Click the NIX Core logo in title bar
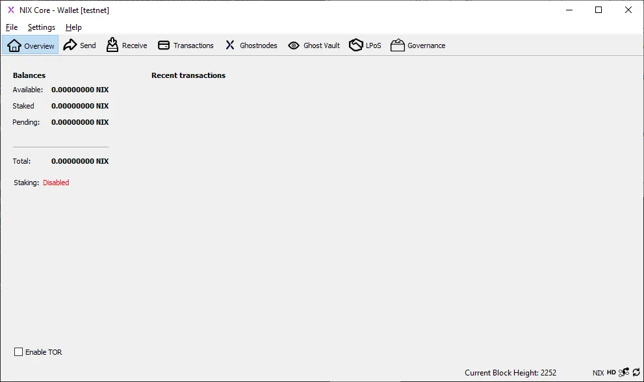This screenshot has height=382, width=644. (11, 10)
